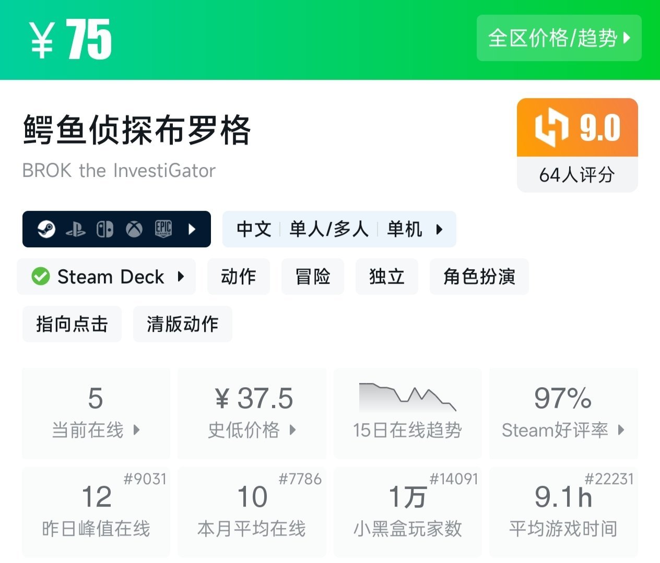The height and width of the screenshot is (563, 660).
Task: Click the Xiaoheihe logo in rating badge
Action: pyautogui.click(x=551, y=128)
